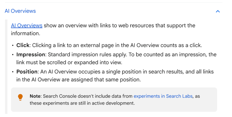Image resolution: width=232 pixels, height=117 pixels.
Task: Click the line about scrolled or expanded view
Action: click(69, 62)
